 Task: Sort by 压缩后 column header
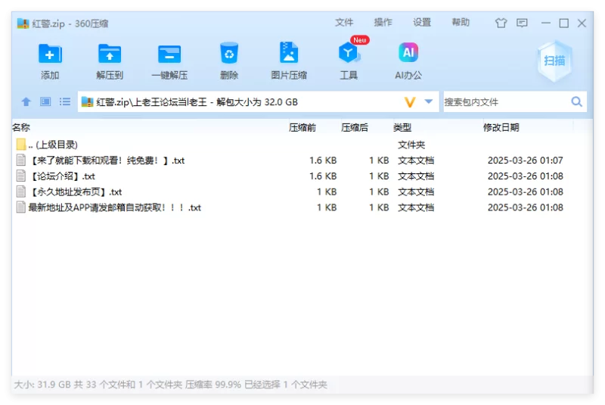point(355,127)
